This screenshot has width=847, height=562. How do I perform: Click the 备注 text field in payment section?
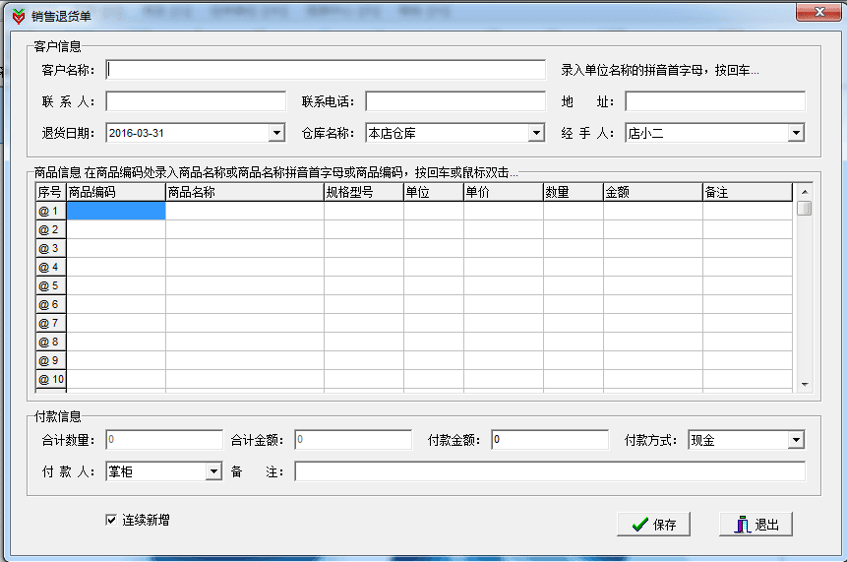pyautogui.click(x=549, y=472)
